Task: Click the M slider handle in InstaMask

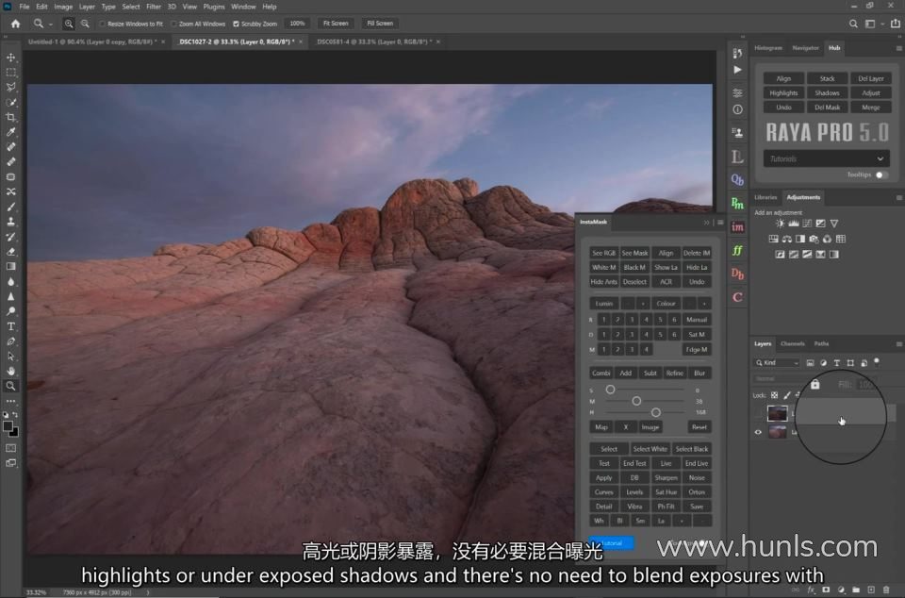Action: pos(636,401)
